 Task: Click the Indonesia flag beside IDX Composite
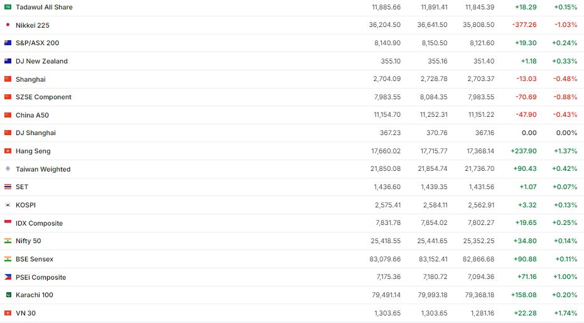pos(8,223)
